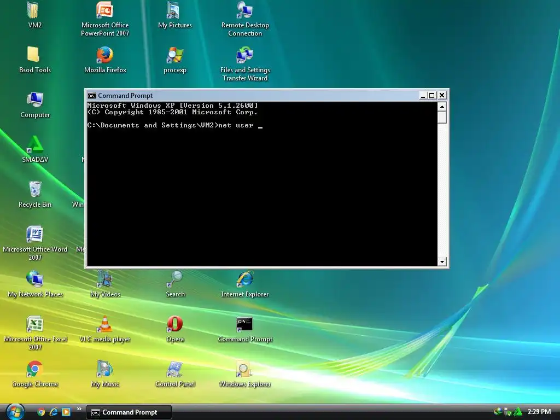The width and height of the screenshot is (560, 420).
Task: Open the My Pictures shortcut
Action: point(174,11)
